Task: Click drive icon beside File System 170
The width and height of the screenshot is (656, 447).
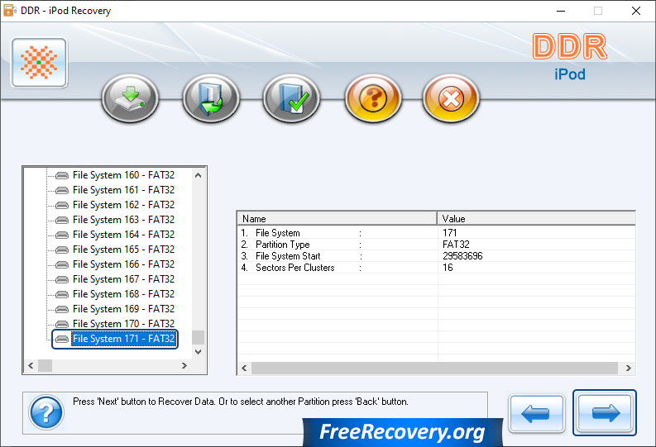Action: (x=62, y=324)
